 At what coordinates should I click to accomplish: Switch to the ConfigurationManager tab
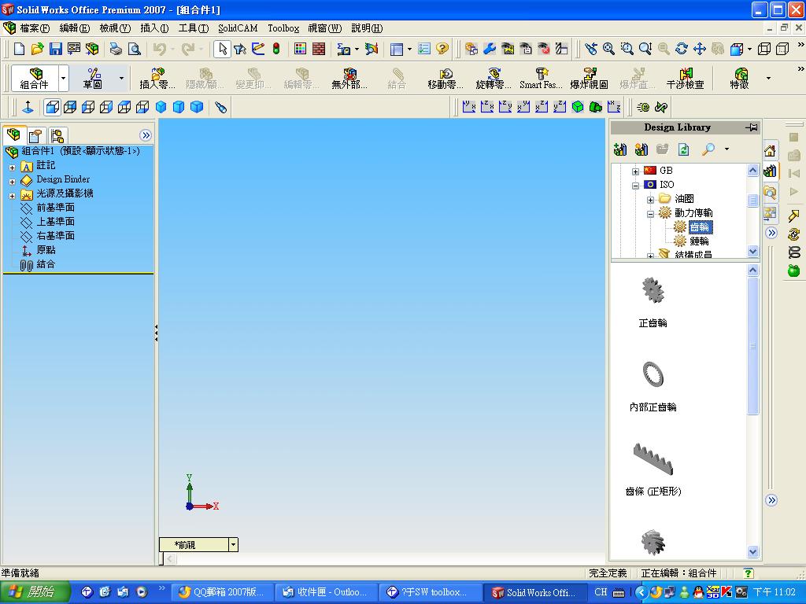[x=57, y=135]
